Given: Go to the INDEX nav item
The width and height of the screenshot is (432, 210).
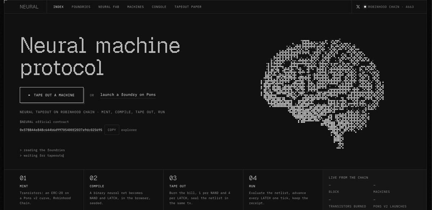Looking at the screenshot, I should point(58,7).
